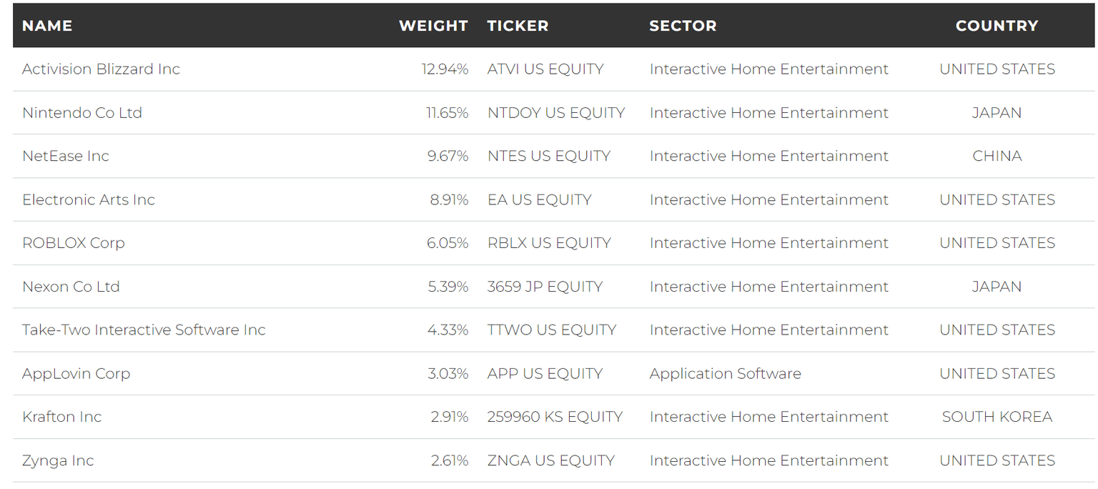Click the AppLovin Corp name
This screenshot has width=1098, height=489.
pyautogui.click(x=76, y=374)
